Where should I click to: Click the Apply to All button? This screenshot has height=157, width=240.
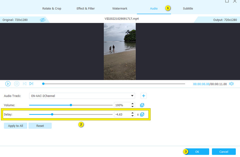click(15, 126)
